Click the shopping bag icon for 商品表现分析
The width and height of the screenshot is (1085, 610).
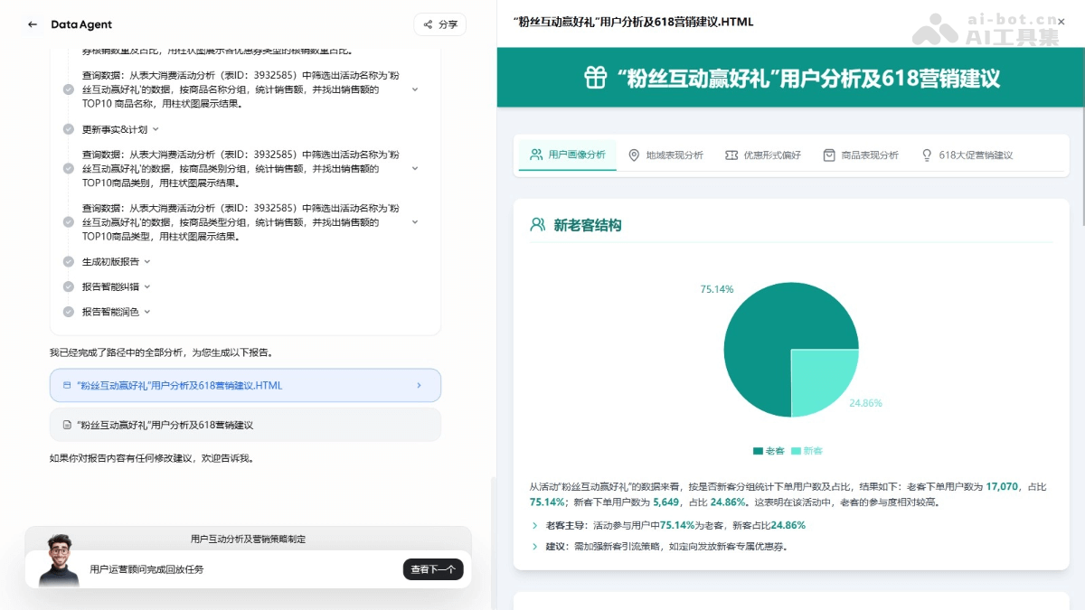click(x=828, y=155)
